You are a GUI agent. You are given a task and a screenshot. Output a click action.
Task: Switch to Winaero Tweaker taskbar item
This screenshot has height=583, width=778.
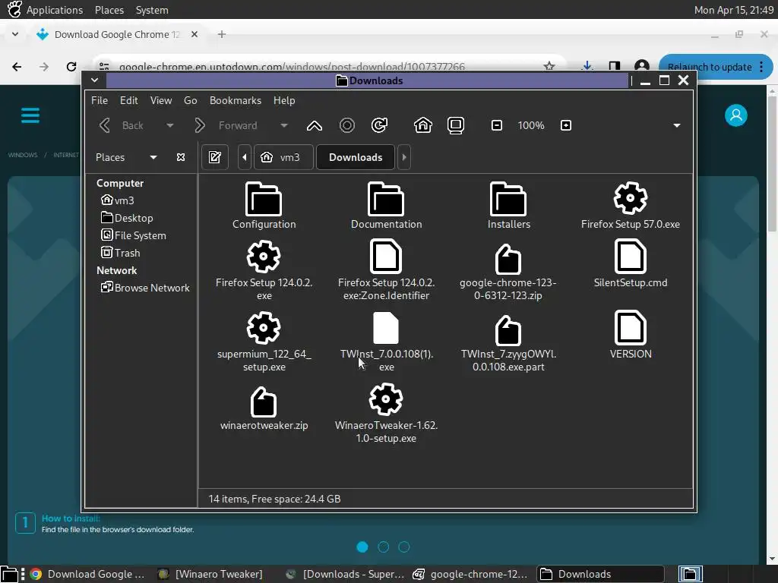click(x=210, y=574)
